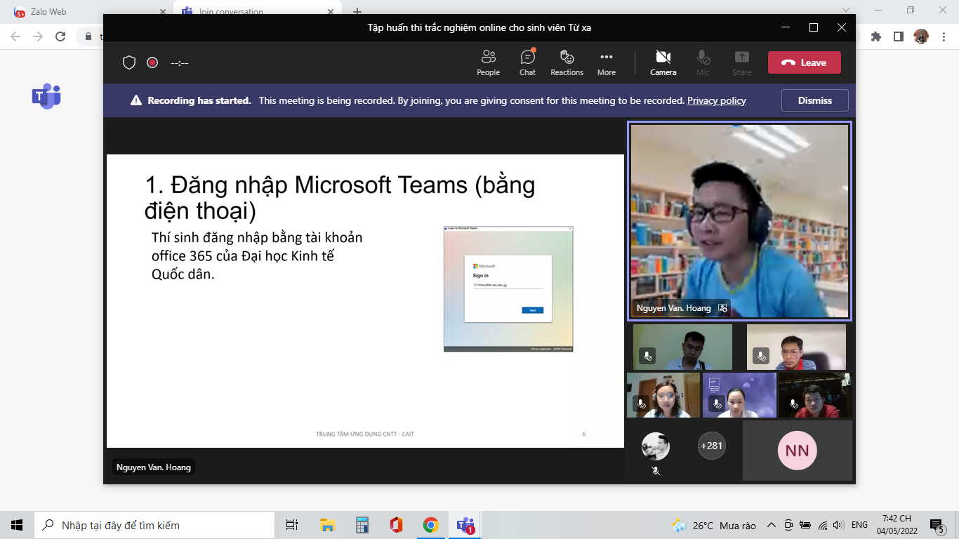The image size is (959, 539).
Task: Open Microsoft Teams from the taskbar
Action: tap(465, 525)
